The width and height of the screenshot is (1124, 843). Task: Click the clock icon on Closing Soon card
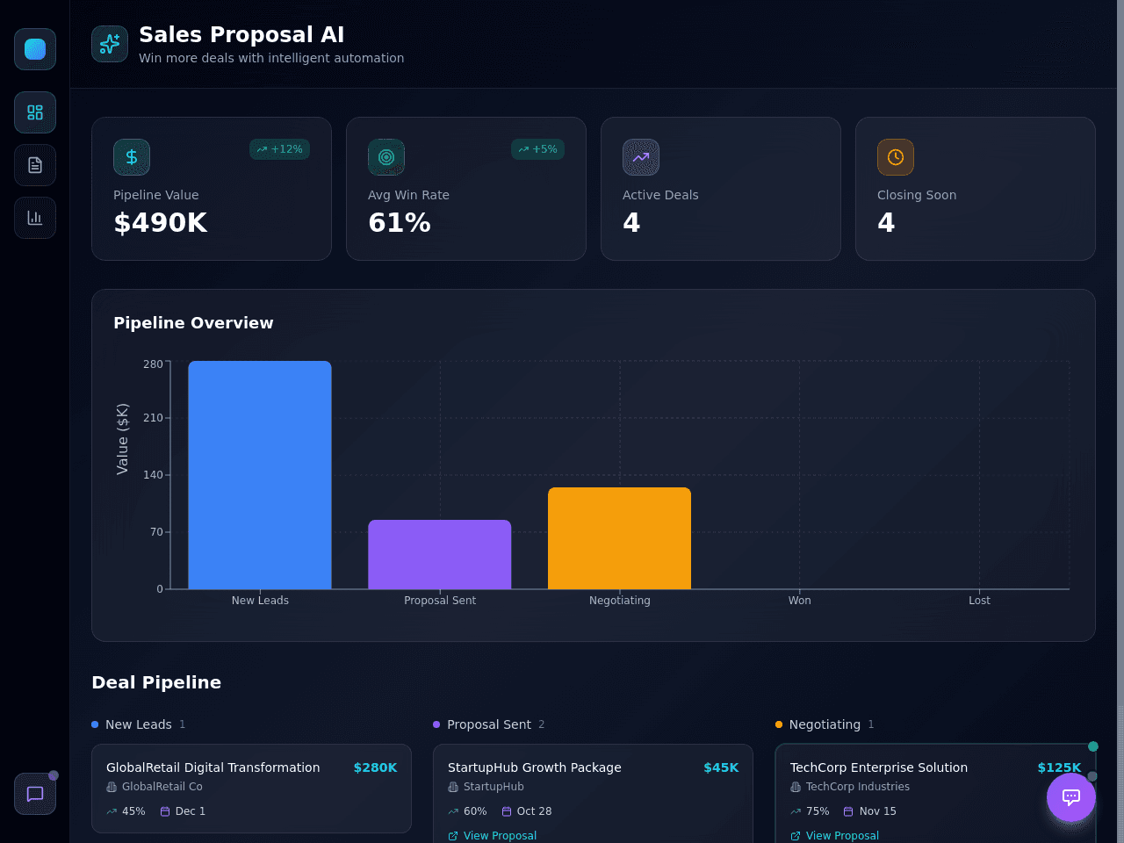[896, 157]
